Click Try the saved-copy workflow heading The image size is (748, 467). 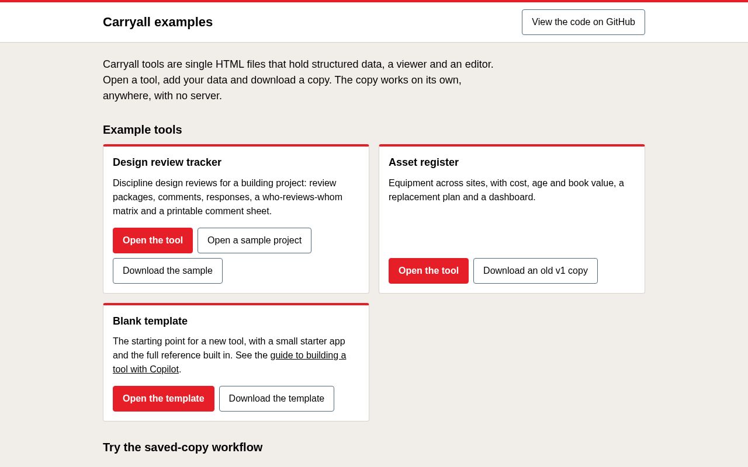coord(183,447)
